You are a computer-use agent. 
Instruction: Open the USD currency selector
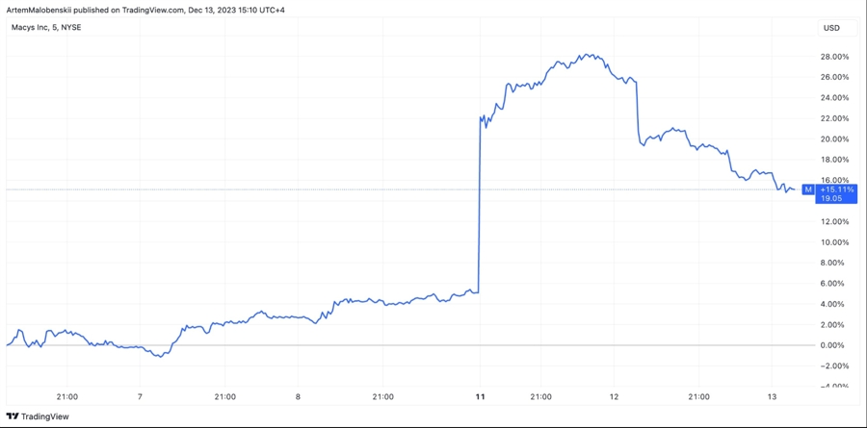[830, 28]
